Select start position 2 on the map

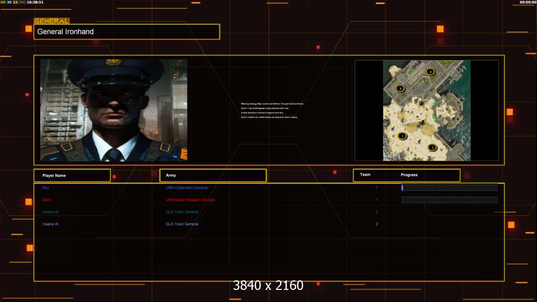(x=432, y=148)
